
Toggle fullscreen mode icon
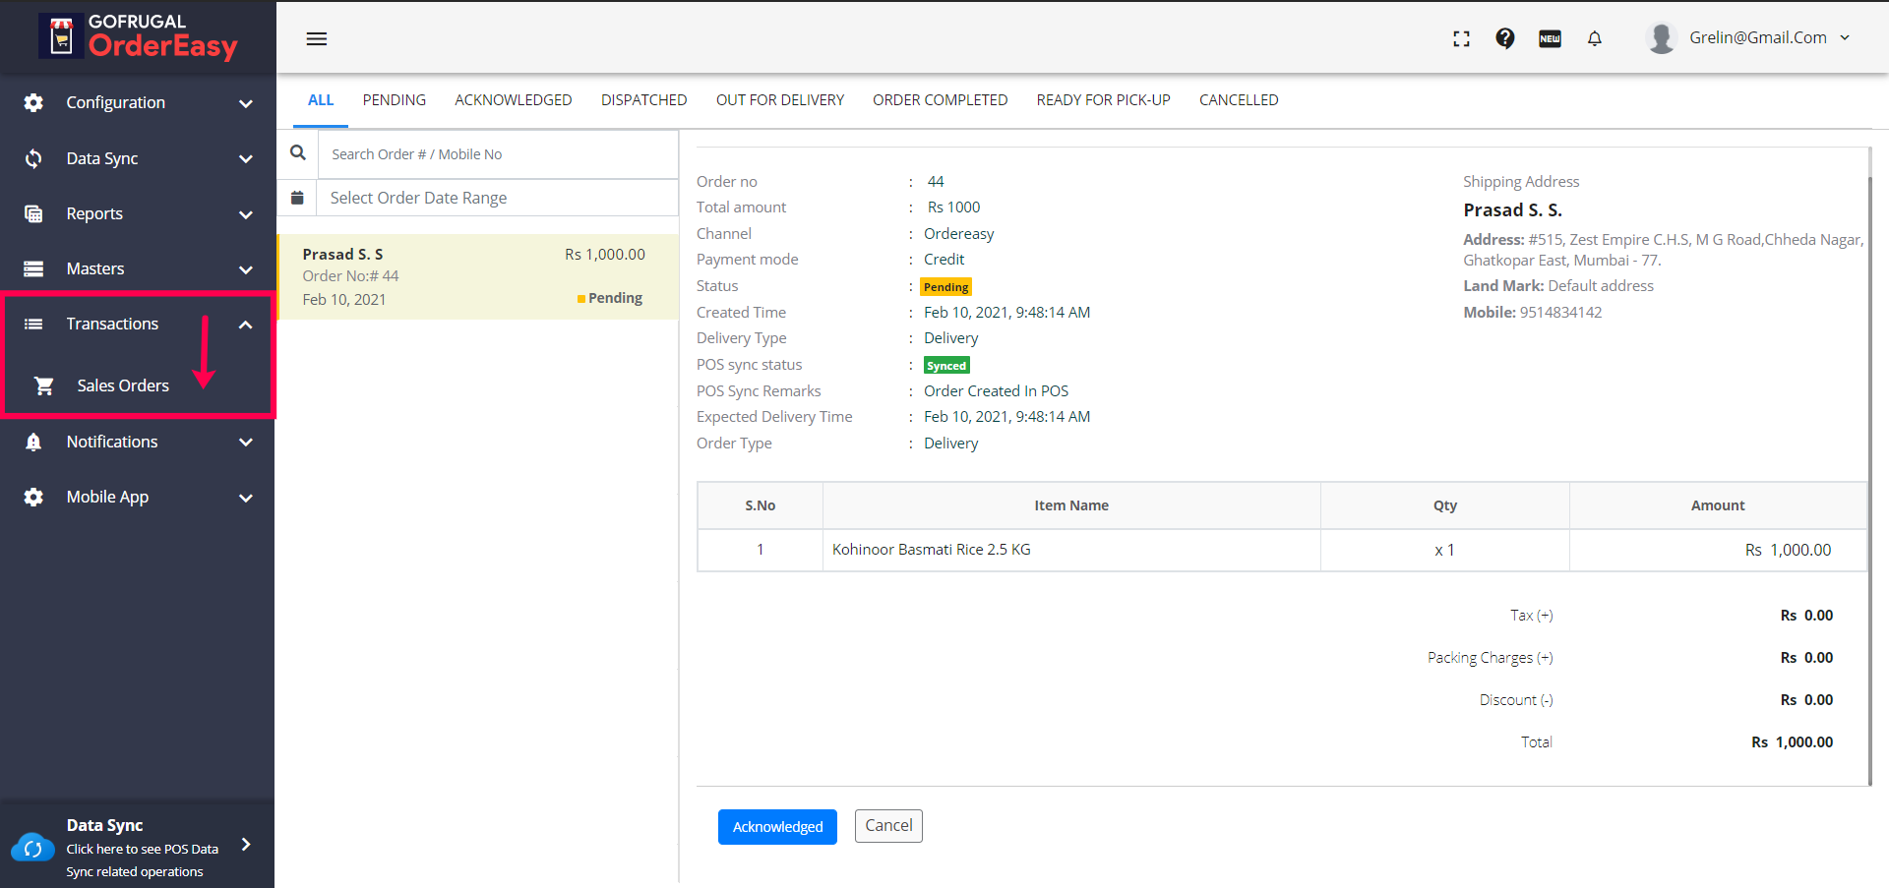tap(1461, 38)
